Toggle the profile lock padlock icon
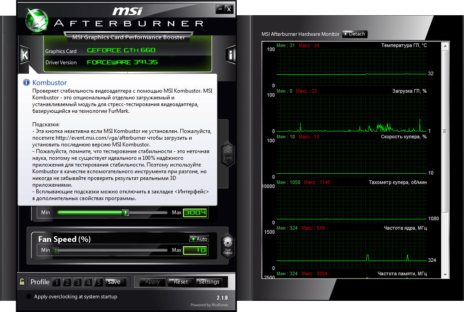Viewport: 464px width, 312px height. coord(22,281)
